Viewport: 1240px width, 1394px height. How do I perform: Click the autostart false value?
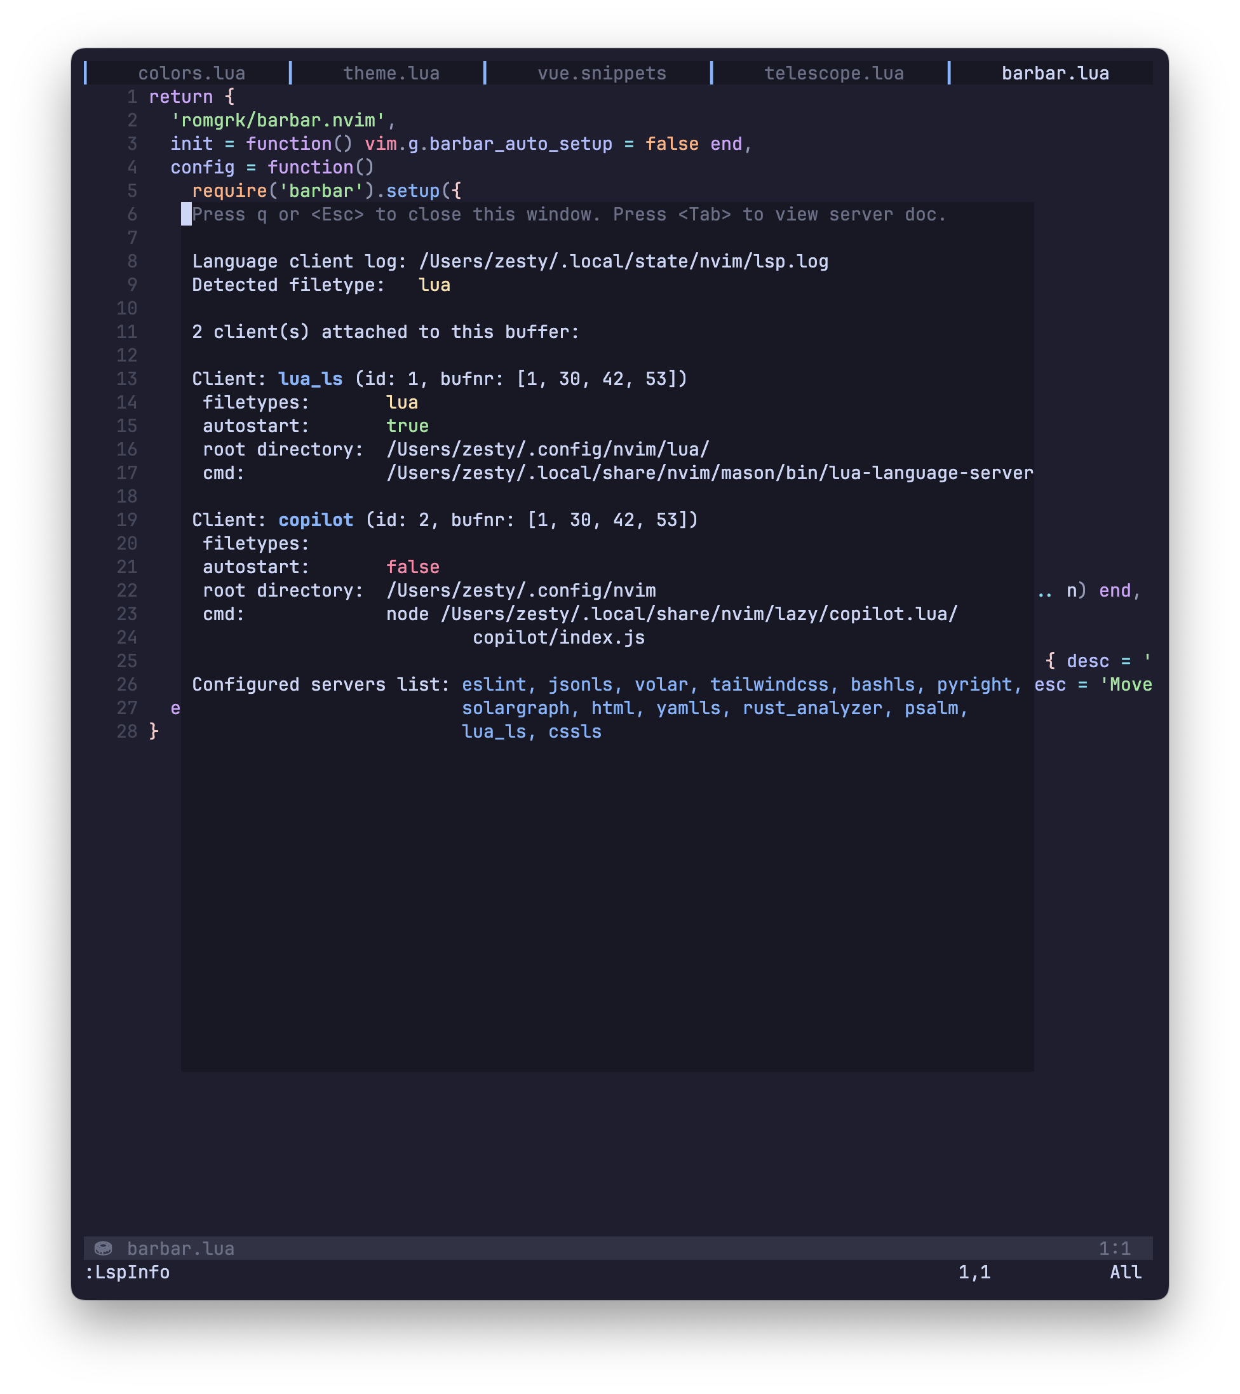412,567
